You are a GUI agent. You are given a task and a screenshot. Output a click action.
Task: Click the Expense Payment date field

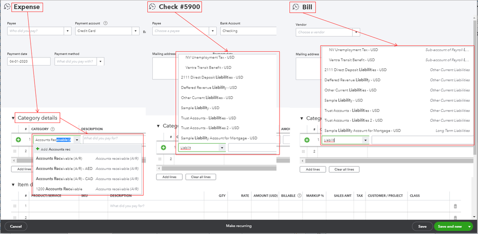coord(29,62)
